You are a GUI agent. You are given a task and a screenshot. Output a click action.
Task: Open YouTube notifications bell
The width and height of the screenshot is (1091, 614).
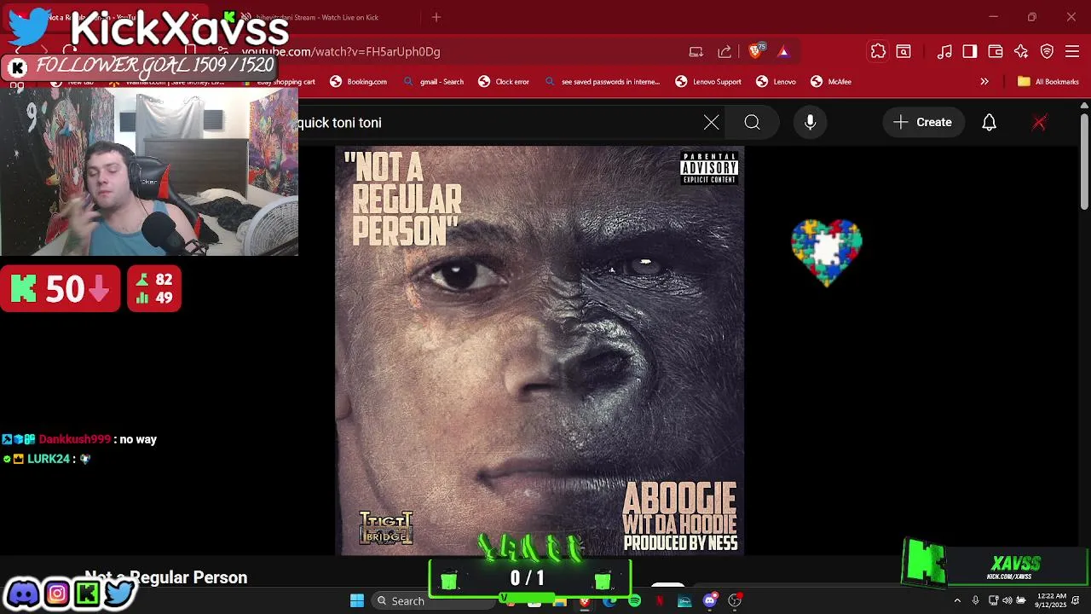coord(989,122)
